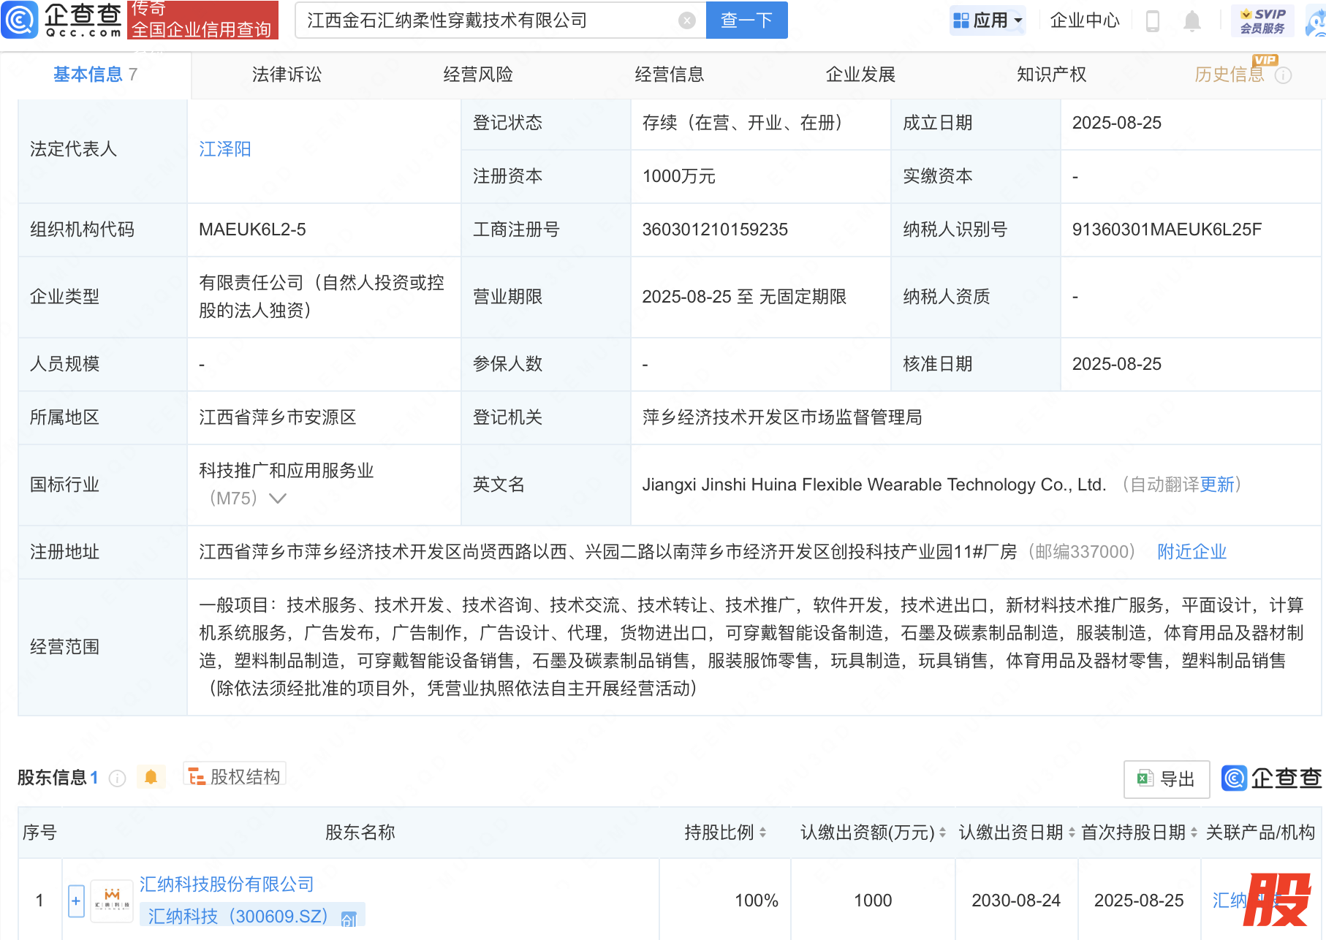Viewport: 1326px width, 940px height.
Task: Open the mobile app phone icon
Action: [x=1153, y=20]
